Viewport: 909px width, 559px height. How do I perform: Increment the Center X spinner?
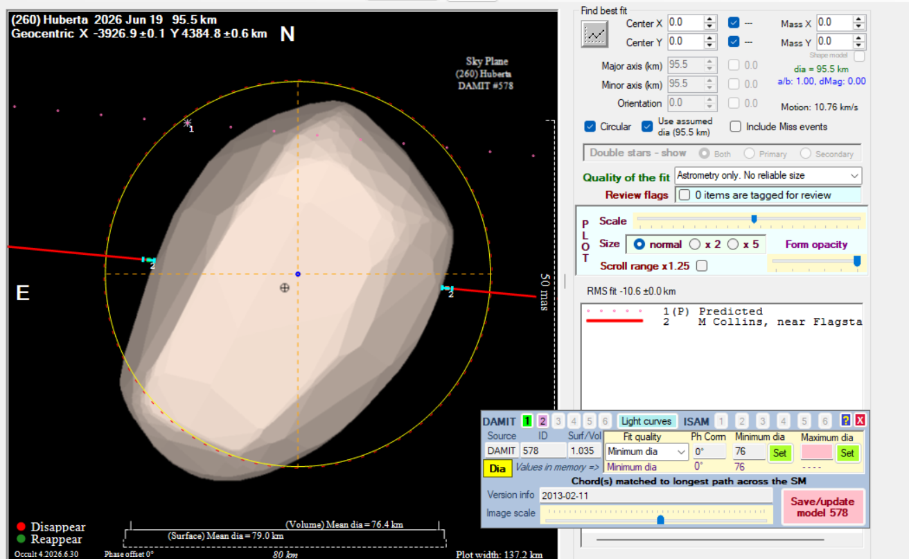(x=710, y=19)
